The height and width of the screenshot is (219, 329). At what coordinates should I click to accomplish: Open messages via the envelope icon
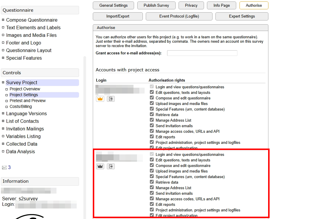click(x=4, y=167)
